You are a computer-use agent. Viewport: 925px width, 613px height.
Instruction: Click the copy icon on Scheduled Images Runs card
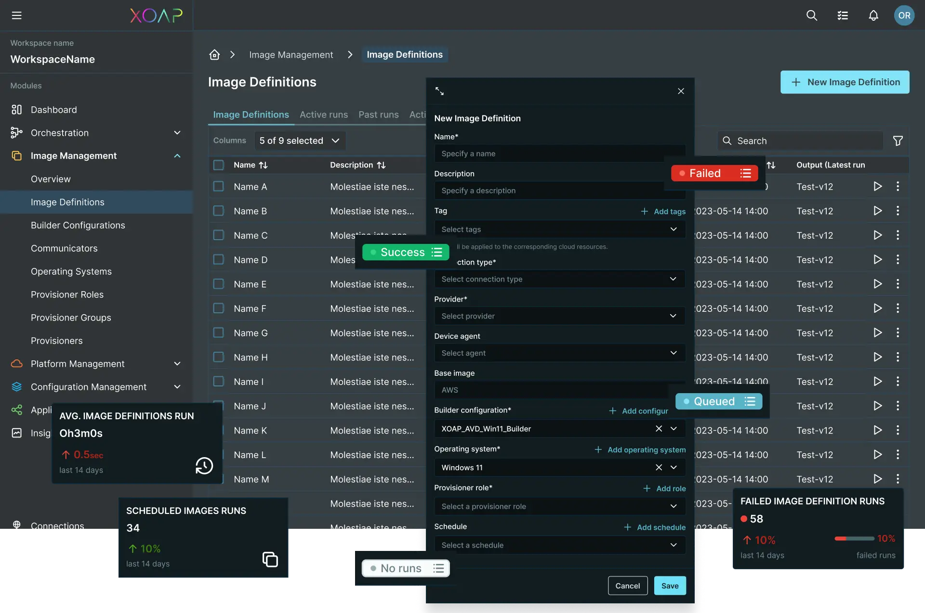(270, 559)
